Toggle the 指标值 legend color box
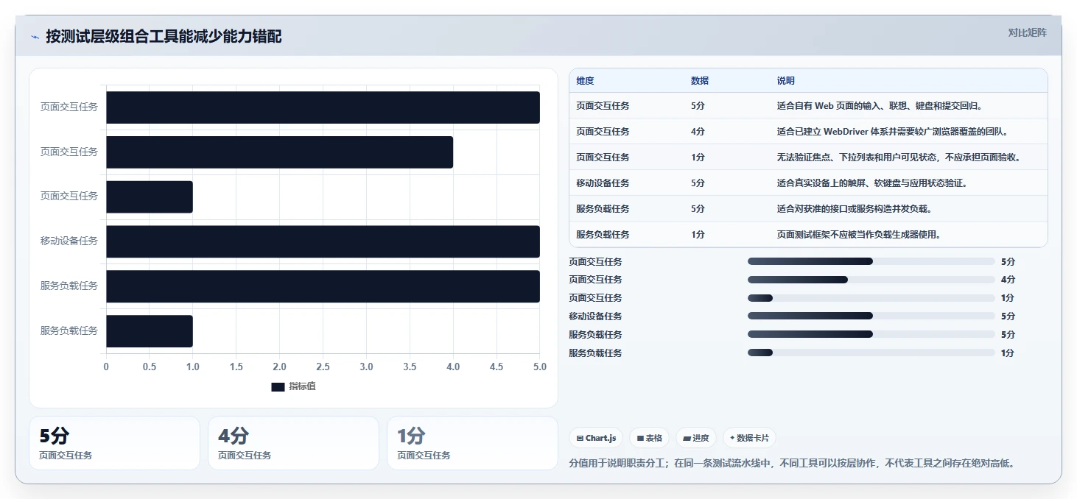 [278, 386]
